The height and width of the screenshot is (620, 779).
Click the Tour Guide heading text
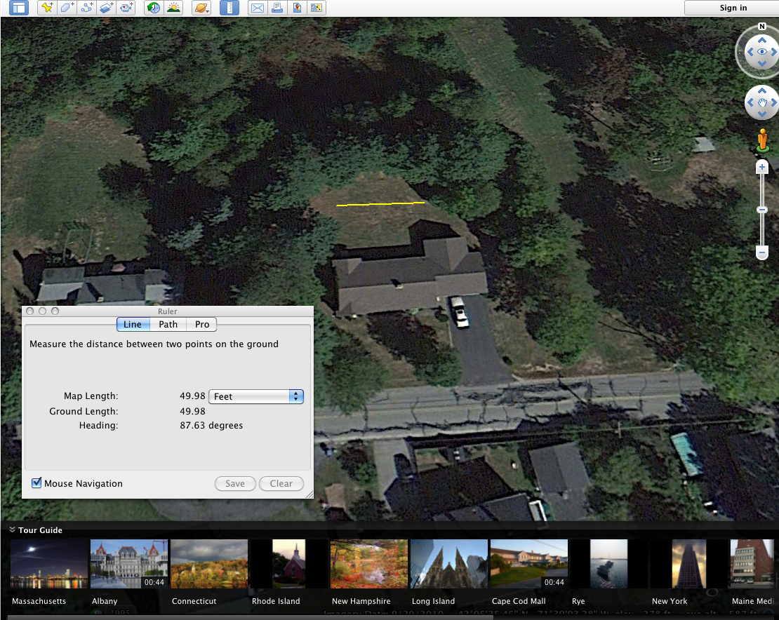pos(40,530)
